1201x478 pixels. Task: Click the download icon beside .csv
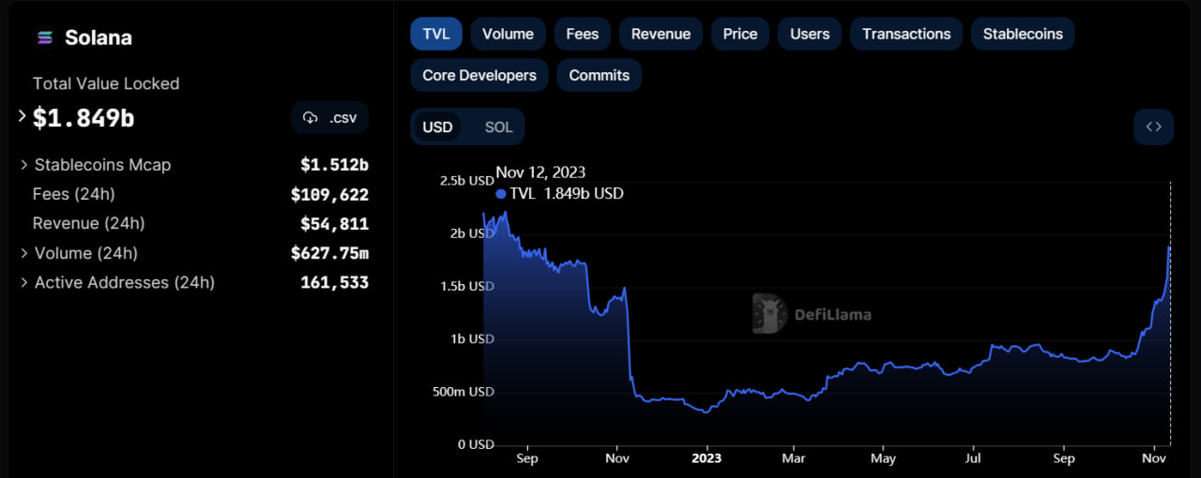(x=311, y=118)
